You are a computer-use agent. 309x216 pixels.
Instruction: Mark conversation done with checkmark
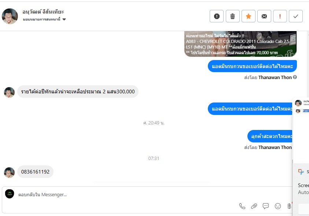295,16
